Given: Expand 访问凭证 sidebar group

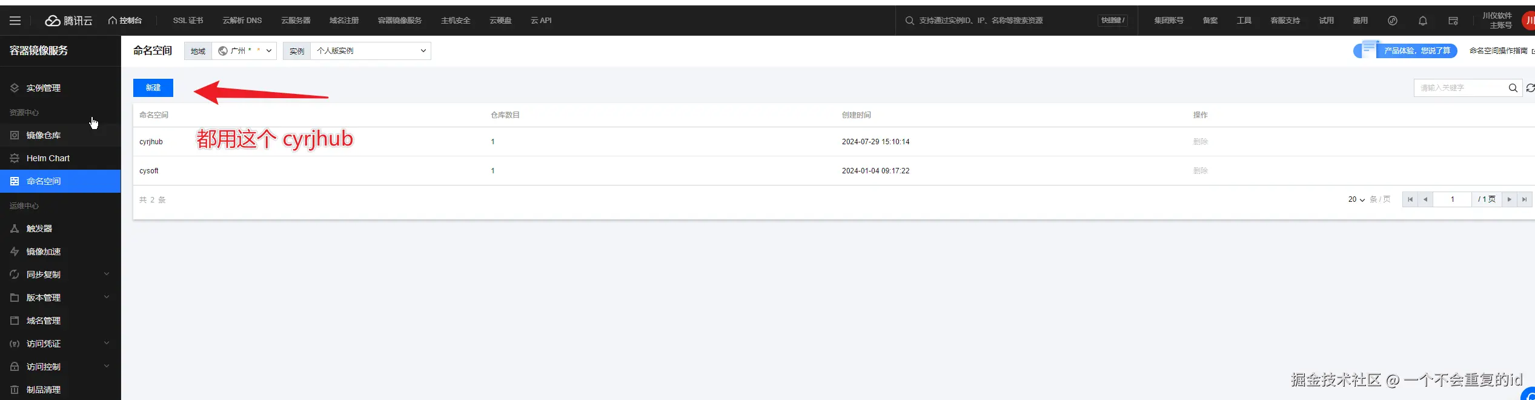Looking at the screenshot, I should [x=61, y=344].
